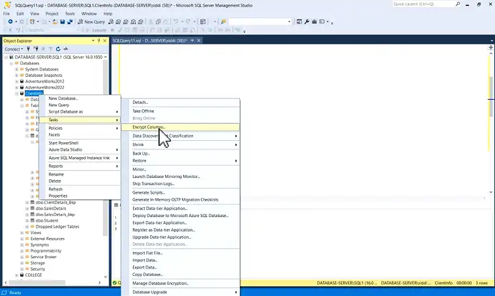495x296 pixels.
Task: Click the Find in Files toolbar icon
Action: coord(223,22)
